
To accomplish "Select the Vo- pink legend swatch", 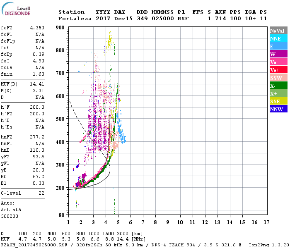I will pos(278,62).
